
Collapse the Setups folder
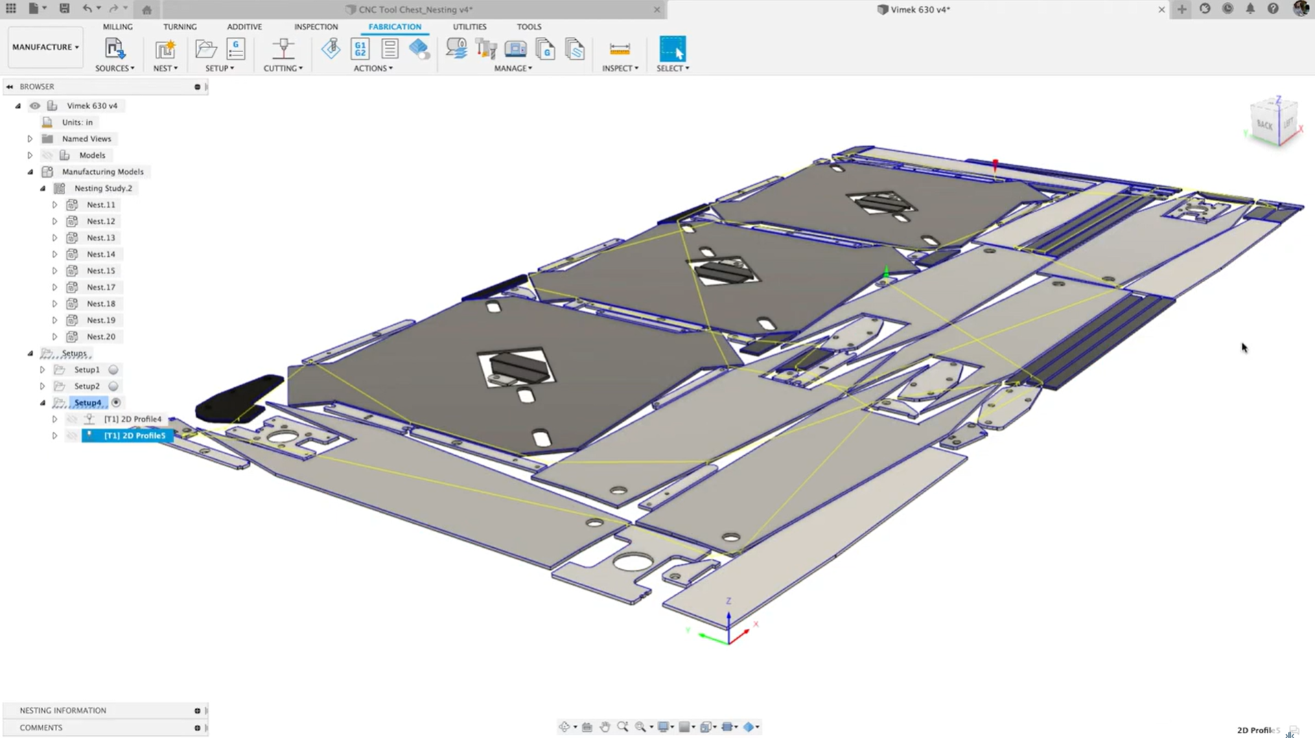pyautogui.click(x=30, y=353)
